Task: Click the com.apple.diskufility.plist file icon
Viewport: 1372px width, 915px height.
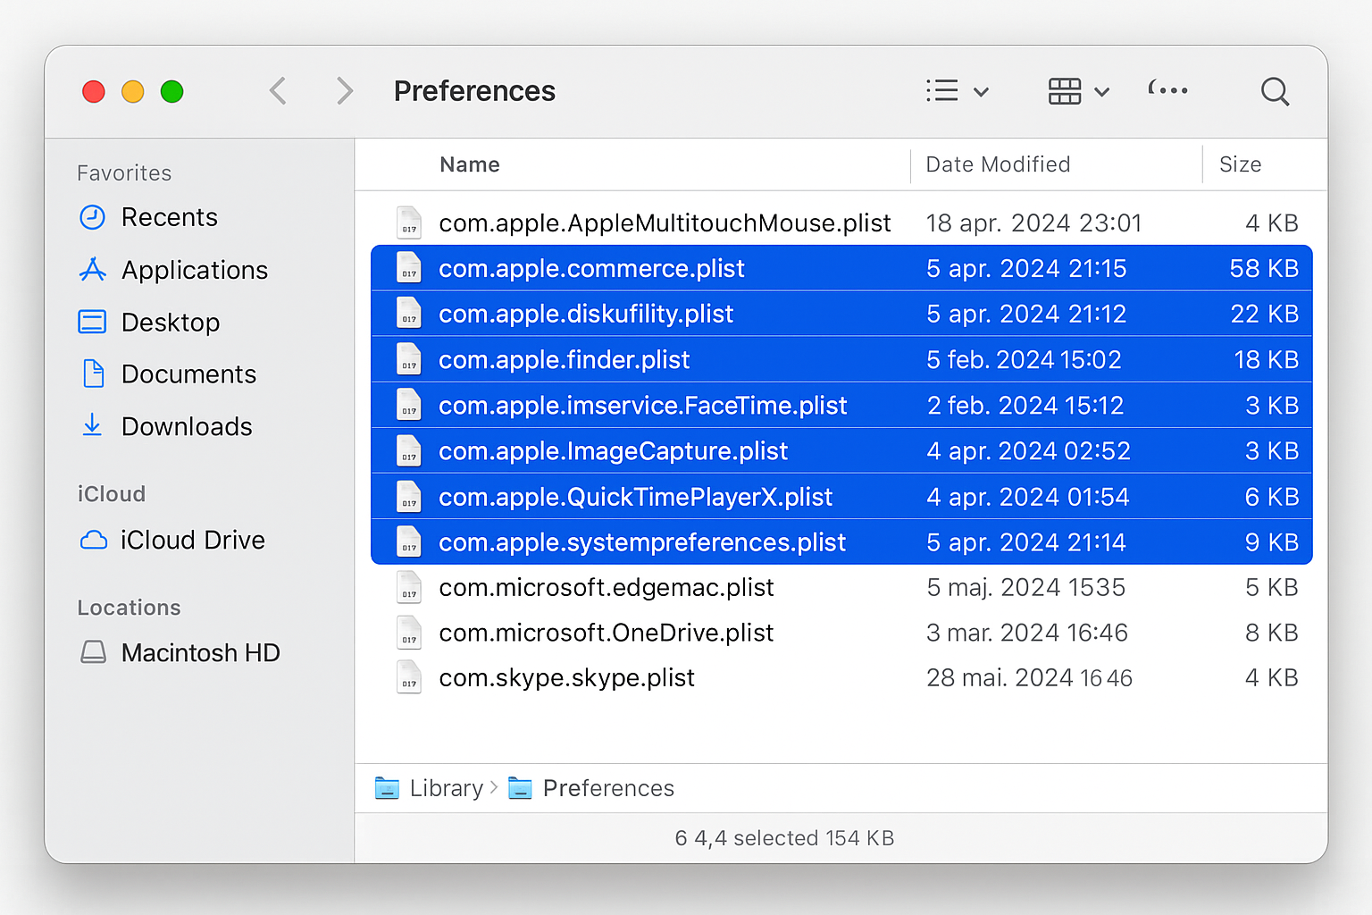Action: (409, 314)
